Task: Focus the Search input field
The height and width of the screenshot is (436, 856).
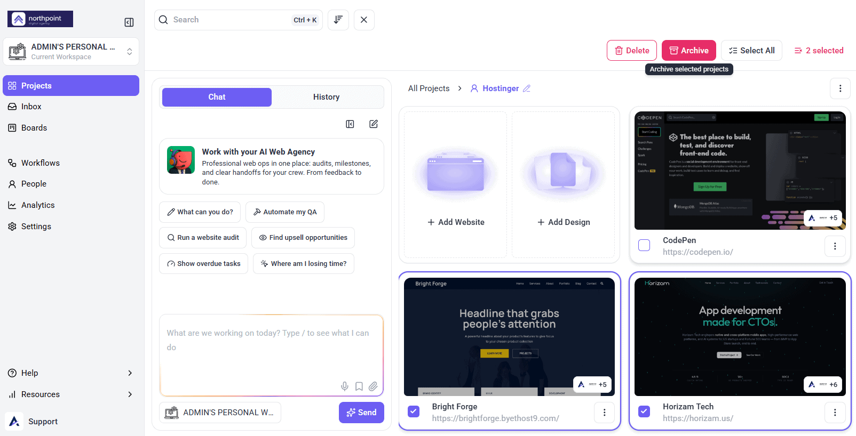Action: 239,20
